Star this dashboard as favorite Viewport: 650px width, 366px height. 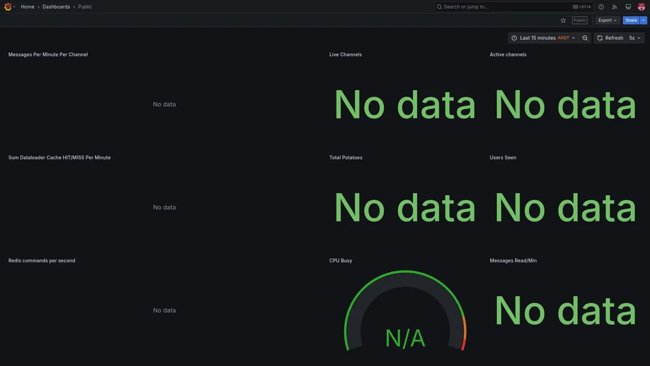(x=563, y=20)
